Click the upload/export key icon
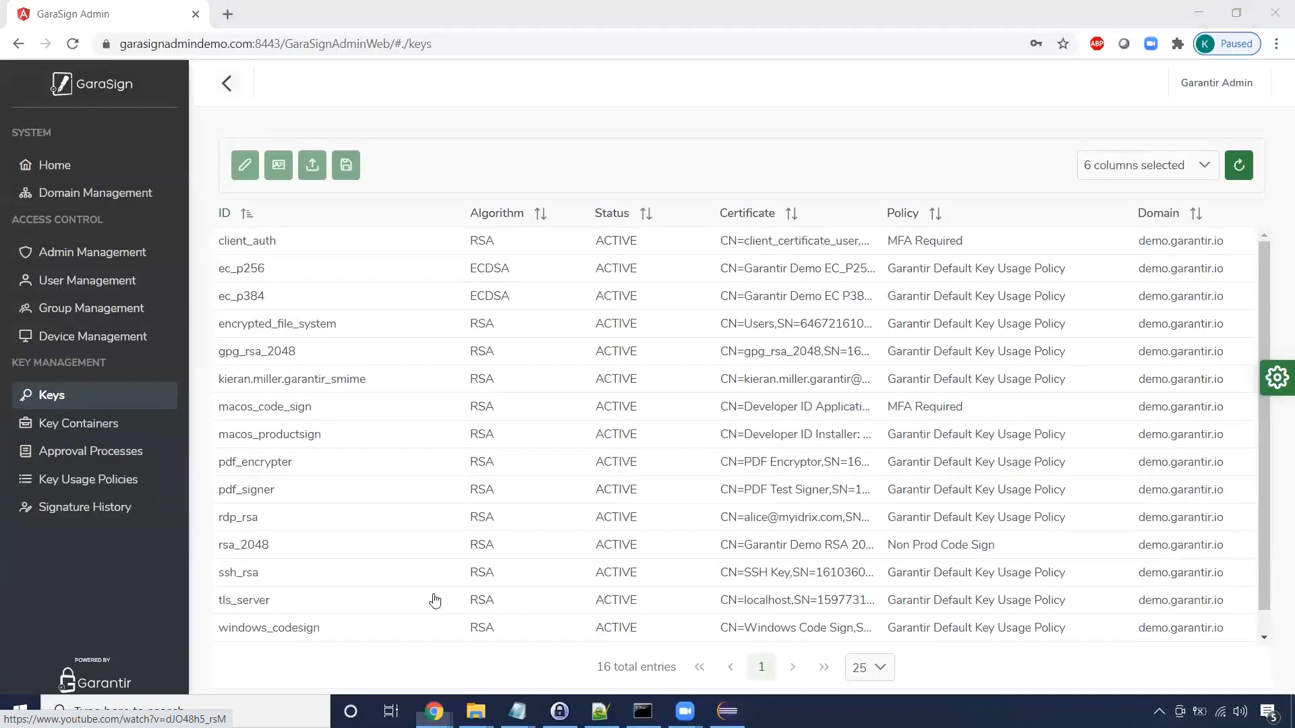The image size is (1295, 728). click(312, 165)
